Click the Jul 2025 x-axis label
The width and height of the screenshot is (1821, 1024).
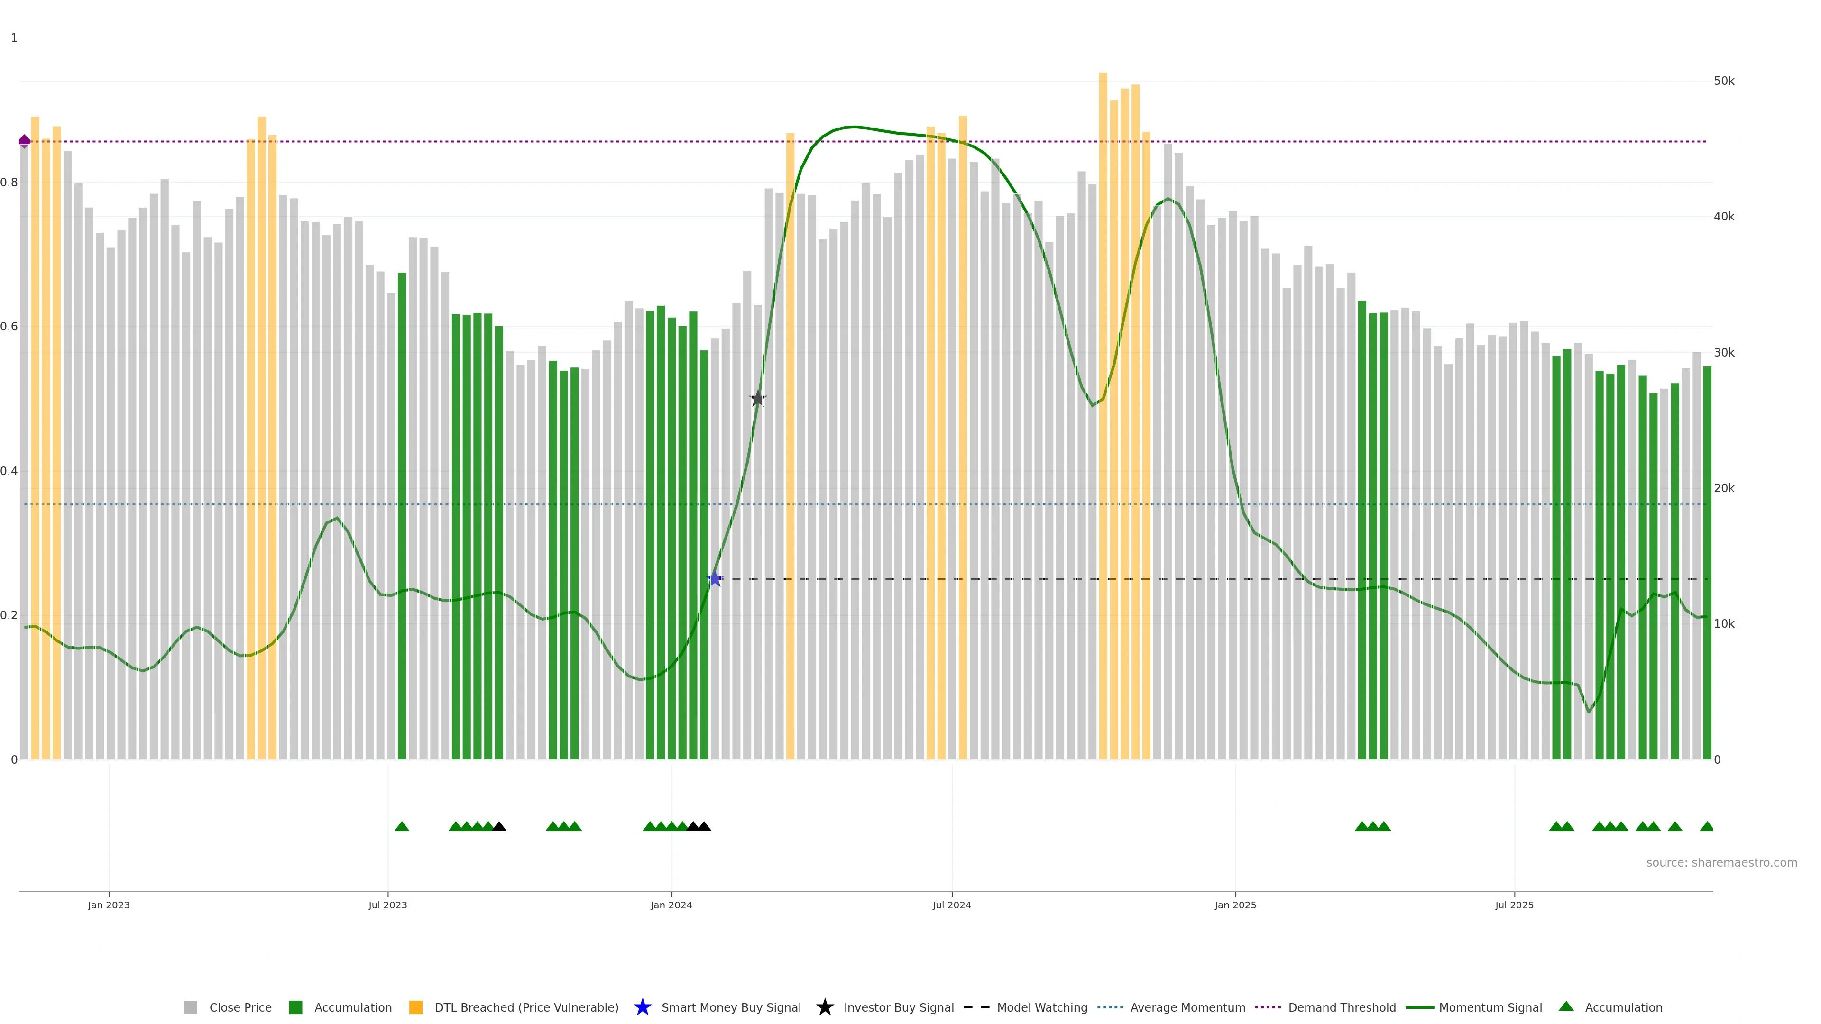(x=1514, y=905)
